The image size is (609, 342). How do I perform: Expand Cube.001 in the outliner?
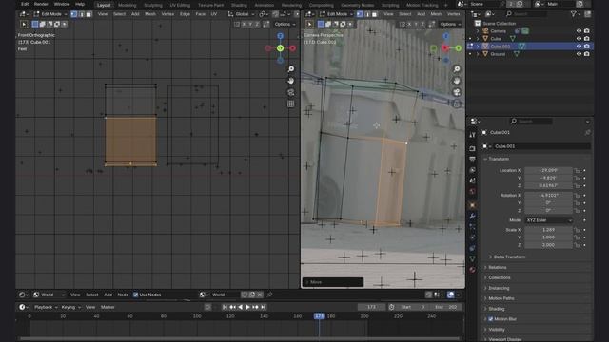tap(478, 47)
